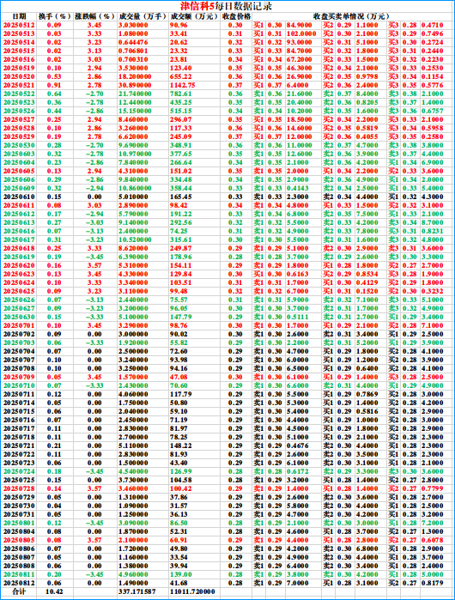The height and width of the screenshot is (600, 455).
Task: Click total turnover cell 10.42
Action: (54, 591)
